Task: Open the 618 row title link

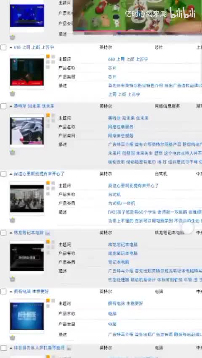Action: click(34, 47)
